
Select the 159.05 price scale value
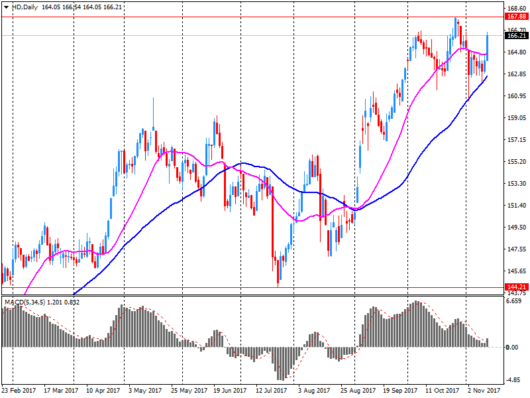(517, 118)
